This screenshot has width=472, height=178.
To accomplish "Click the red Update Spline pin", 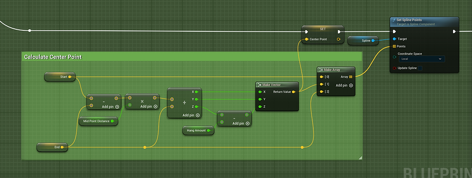I will (394, 68).
